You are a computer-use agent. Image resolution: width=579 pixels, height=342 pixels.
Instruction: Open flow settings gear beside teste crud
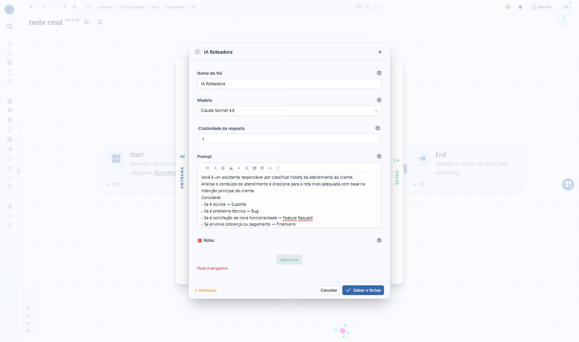pyautogui.click(x=86, y=22)
